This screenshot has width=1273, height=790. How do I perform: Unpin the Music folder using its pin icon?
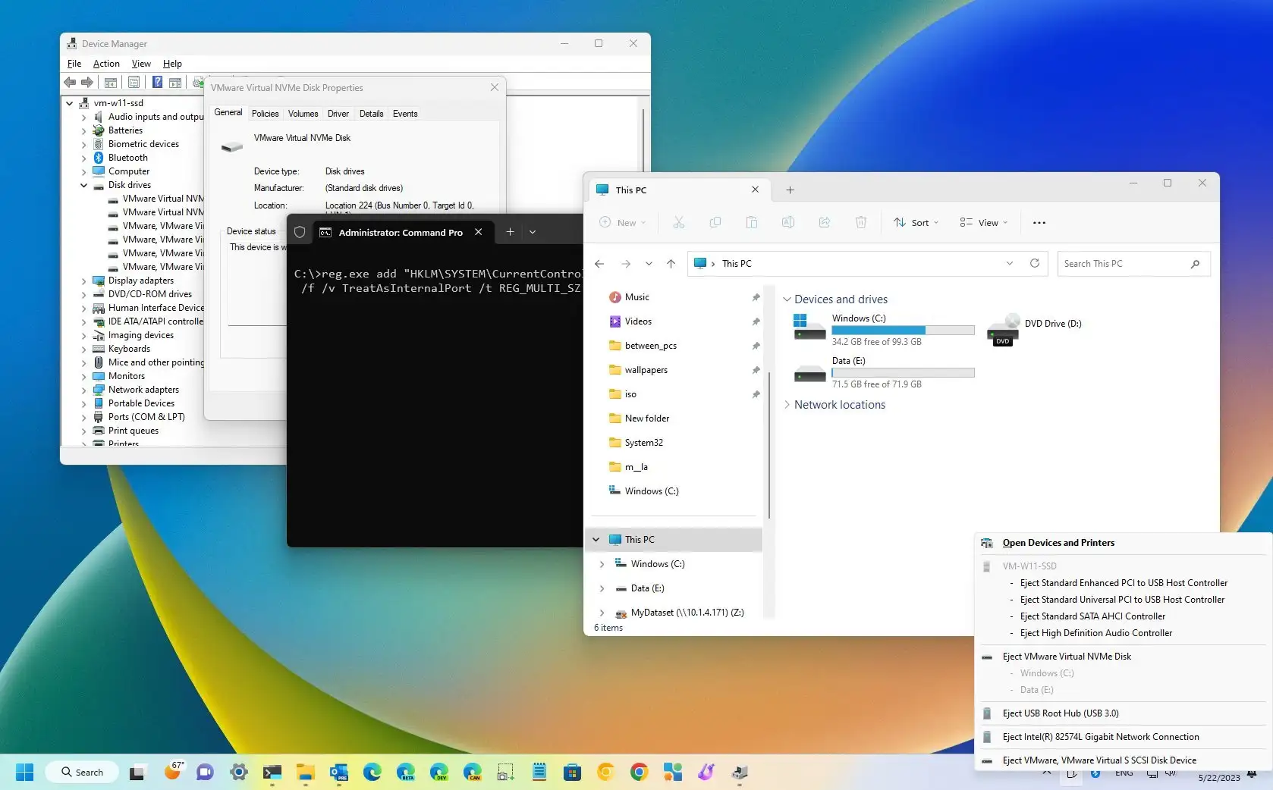coord(756,297)
